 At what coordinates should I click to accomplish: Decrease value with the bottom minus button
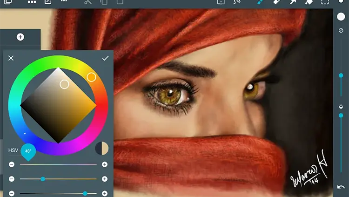[12, 193]
